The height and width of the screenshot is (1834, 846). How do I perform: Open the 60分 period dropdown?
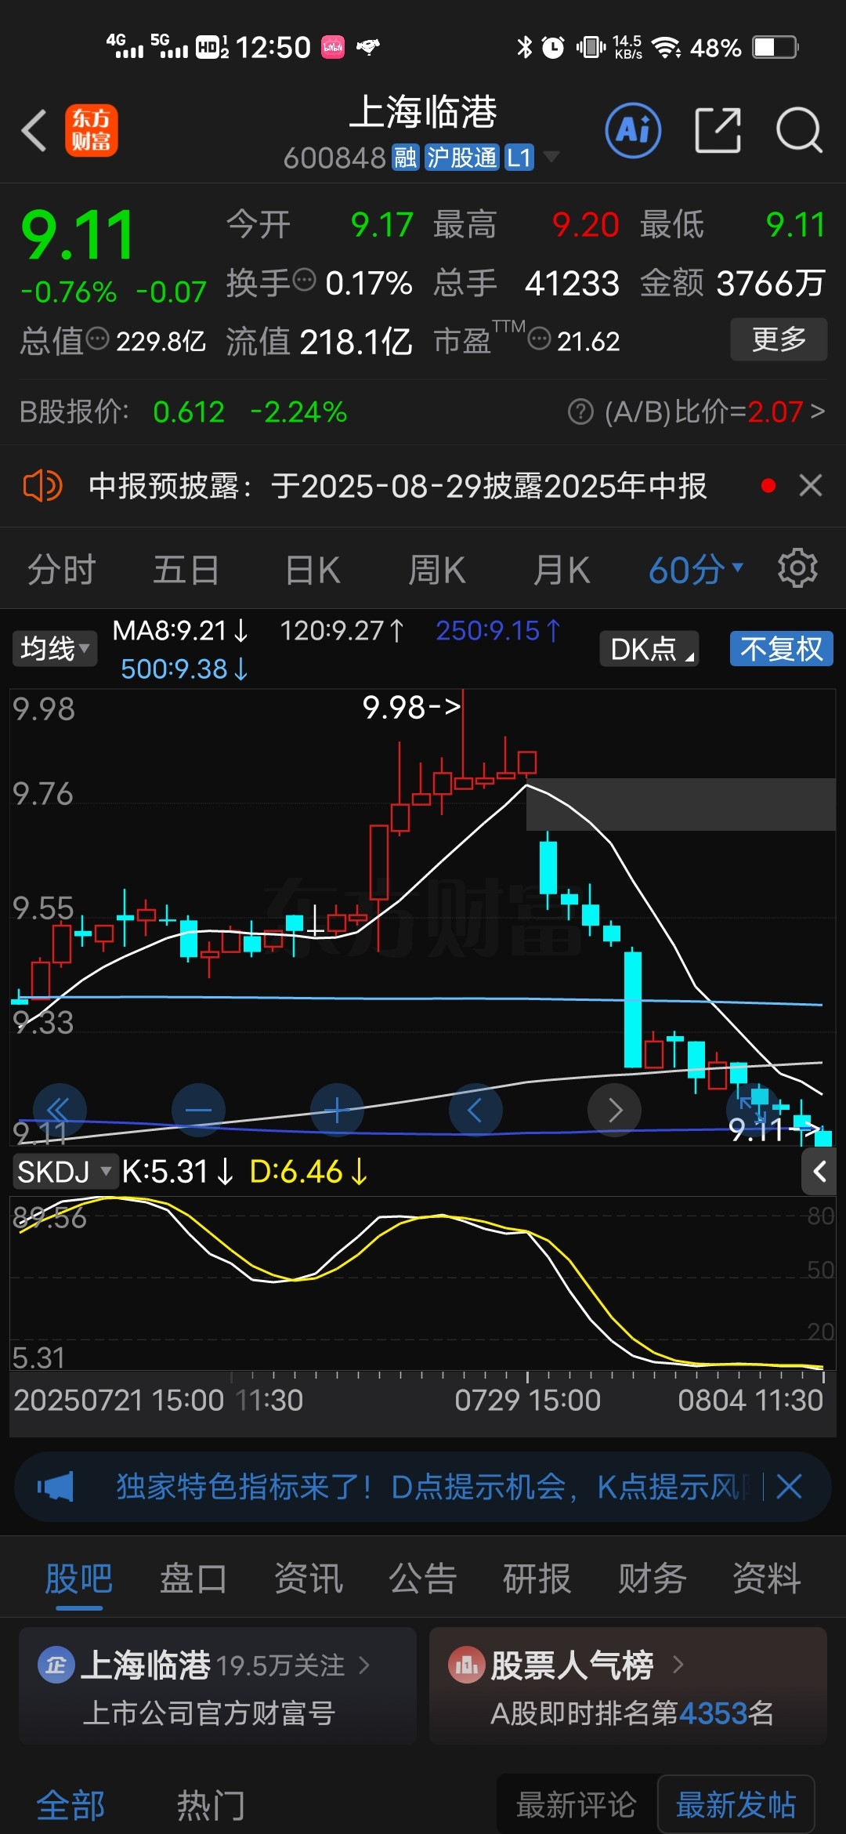click(696, 570)
